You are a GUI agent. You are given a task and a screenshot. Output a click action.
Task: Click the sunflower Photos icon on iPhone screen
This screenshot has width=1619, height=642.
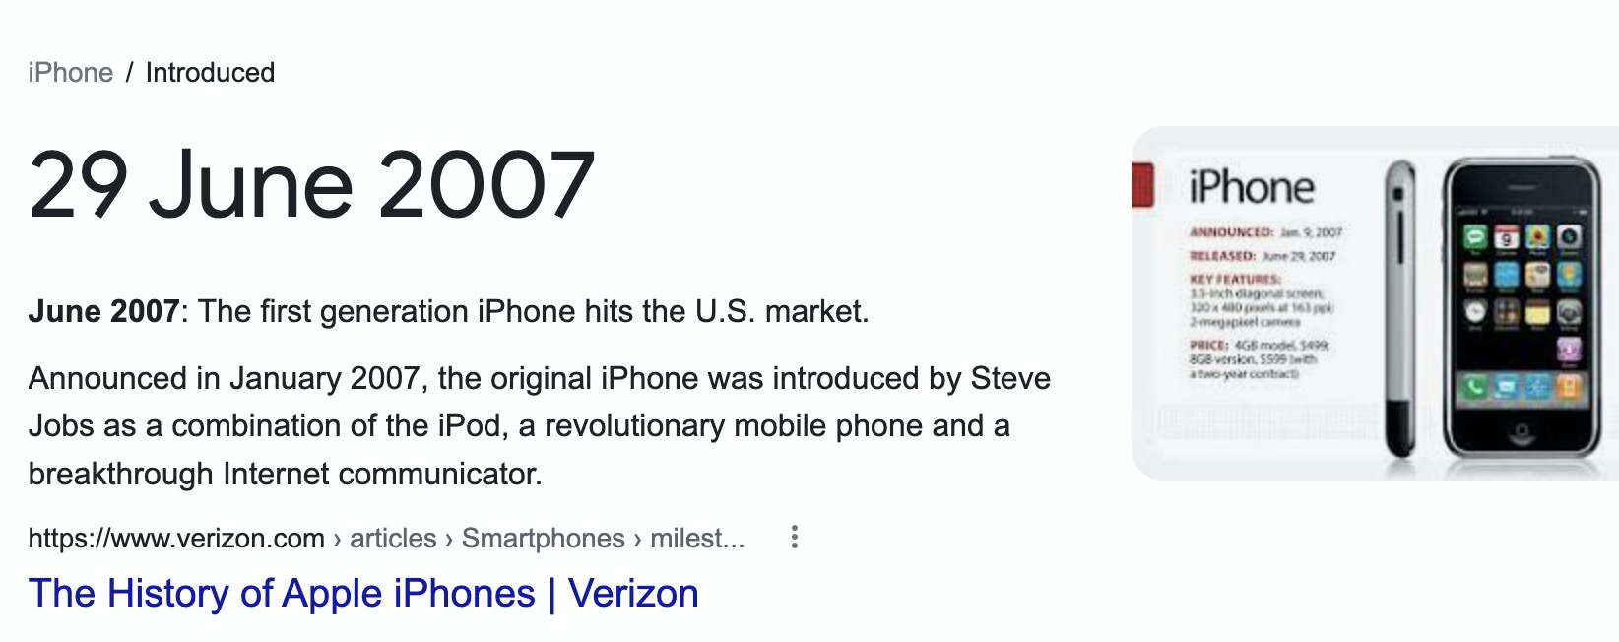[x=1537, y=238]
